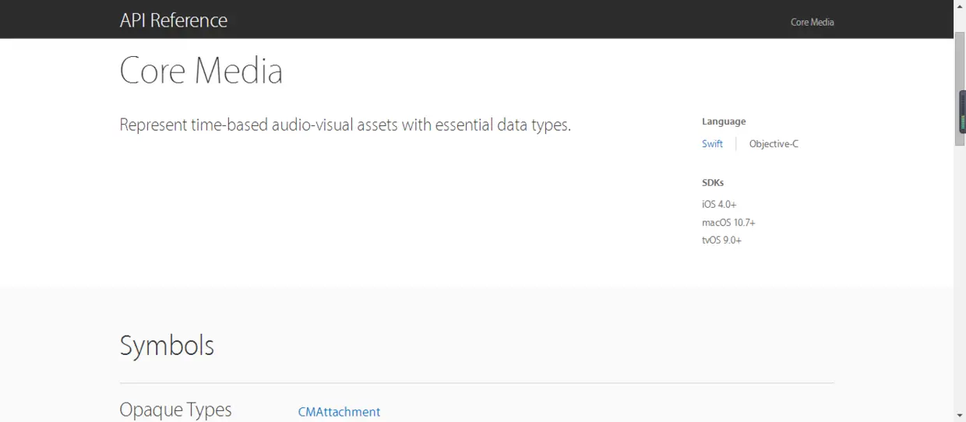Switch language to Objective-C
The width and height of the screenshot is (966, 422).
click(774, 144)
